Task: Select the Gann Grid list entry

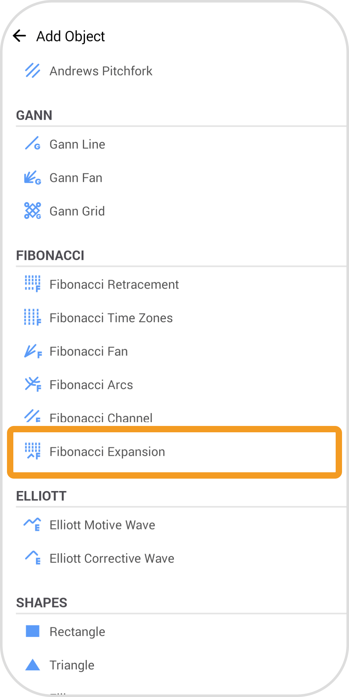Action: [x=77, y=211]
